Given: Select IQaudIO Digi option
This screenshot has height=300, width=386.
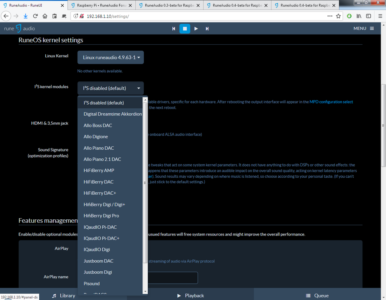Looking at the screenshot, I should [110, 249].
